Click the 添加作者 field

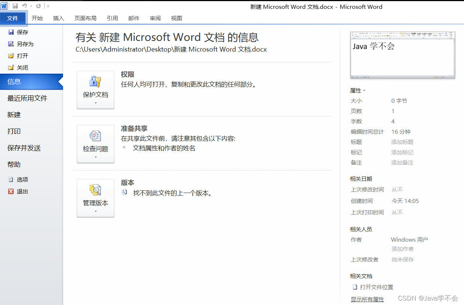(403, 249)
